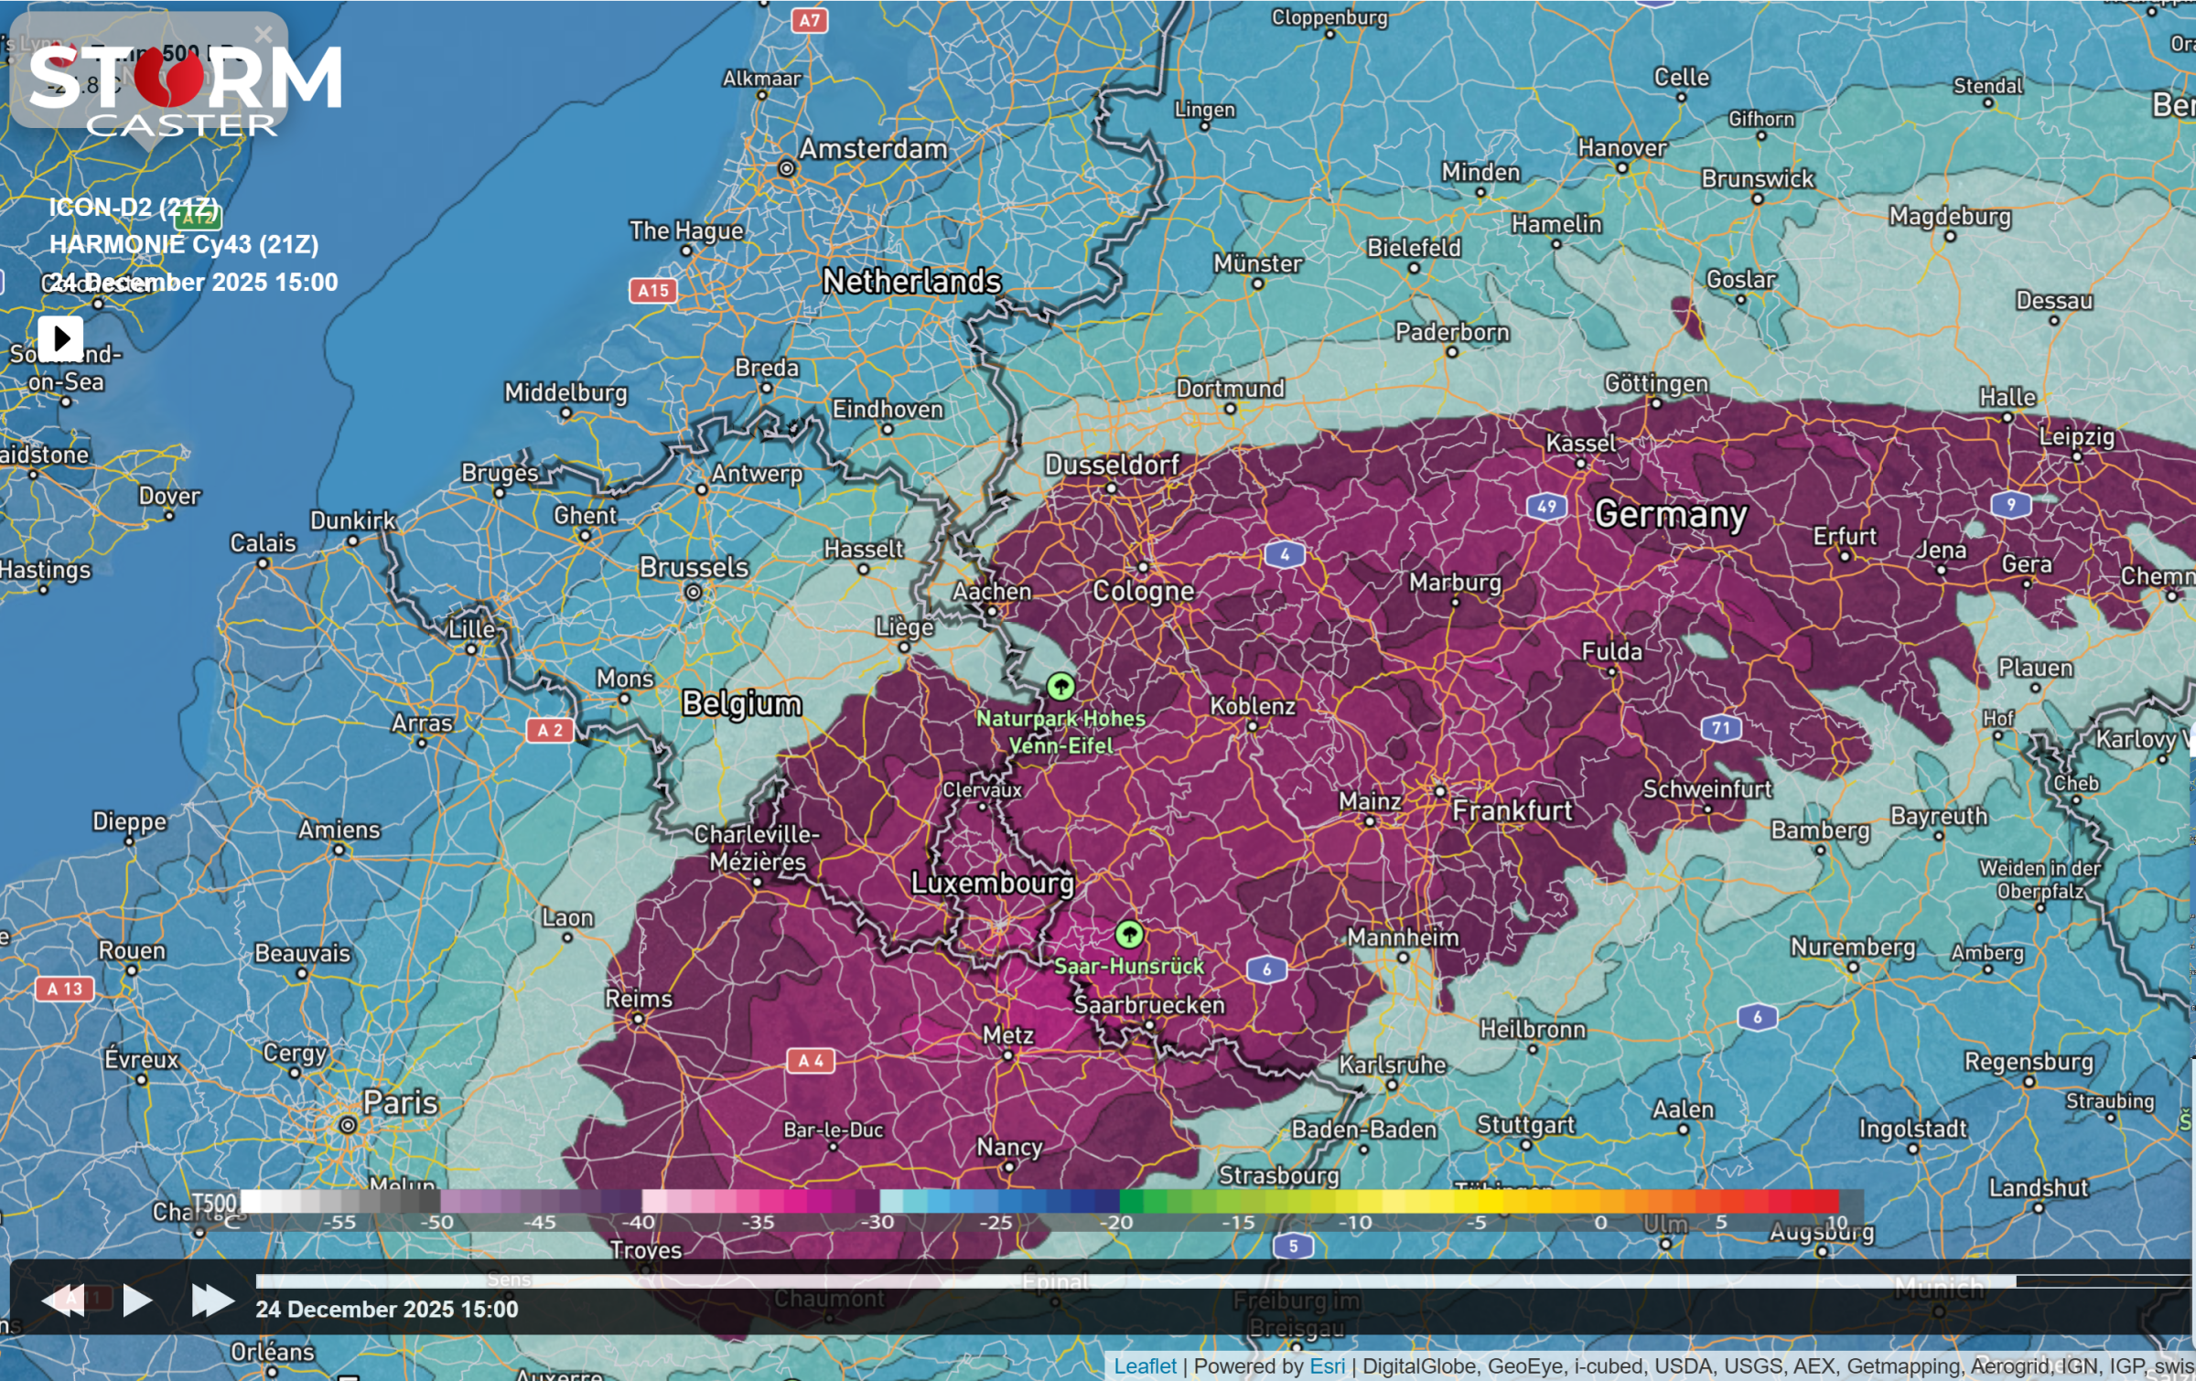This screenshot has width=2196, height=1381.
Task: Open the Esri attribution link
Action: 1327,1366
